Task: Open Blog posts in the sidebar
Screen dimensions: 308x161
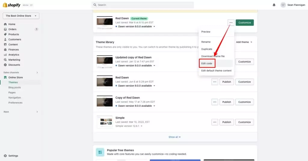Action: (x=14, y=88)
